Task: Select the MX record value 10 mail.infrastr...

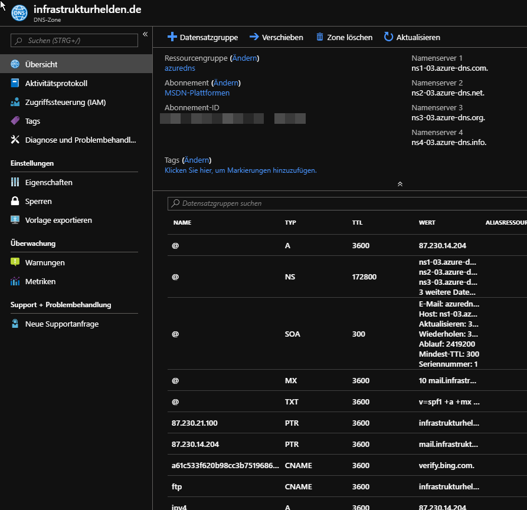Action: [447, 380]
